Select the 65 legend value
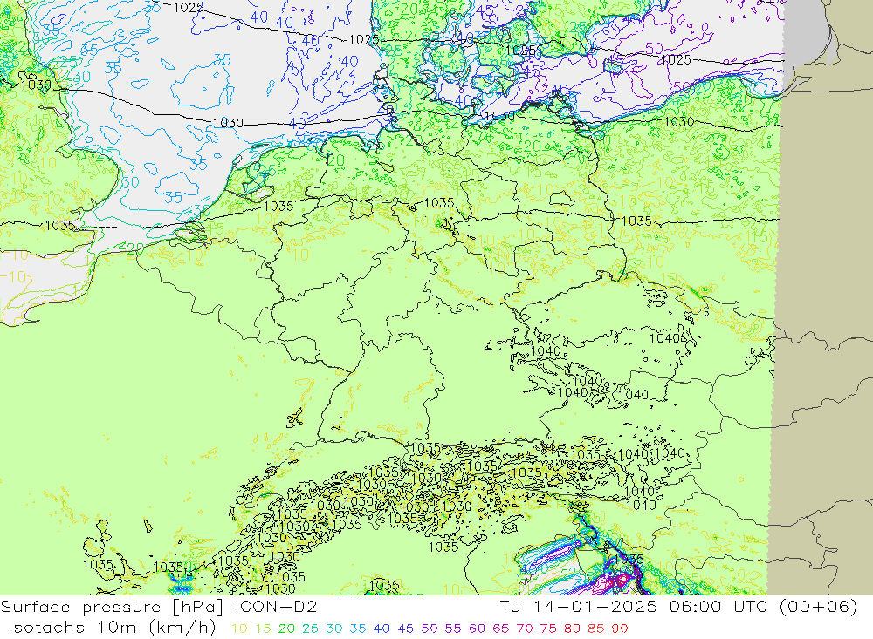Viewport: 873px width, 639px height. pos(500,629)
